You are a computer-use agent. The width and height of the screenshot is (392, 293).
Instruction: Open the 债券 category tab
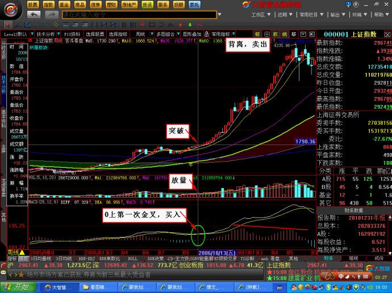point(96,5)
